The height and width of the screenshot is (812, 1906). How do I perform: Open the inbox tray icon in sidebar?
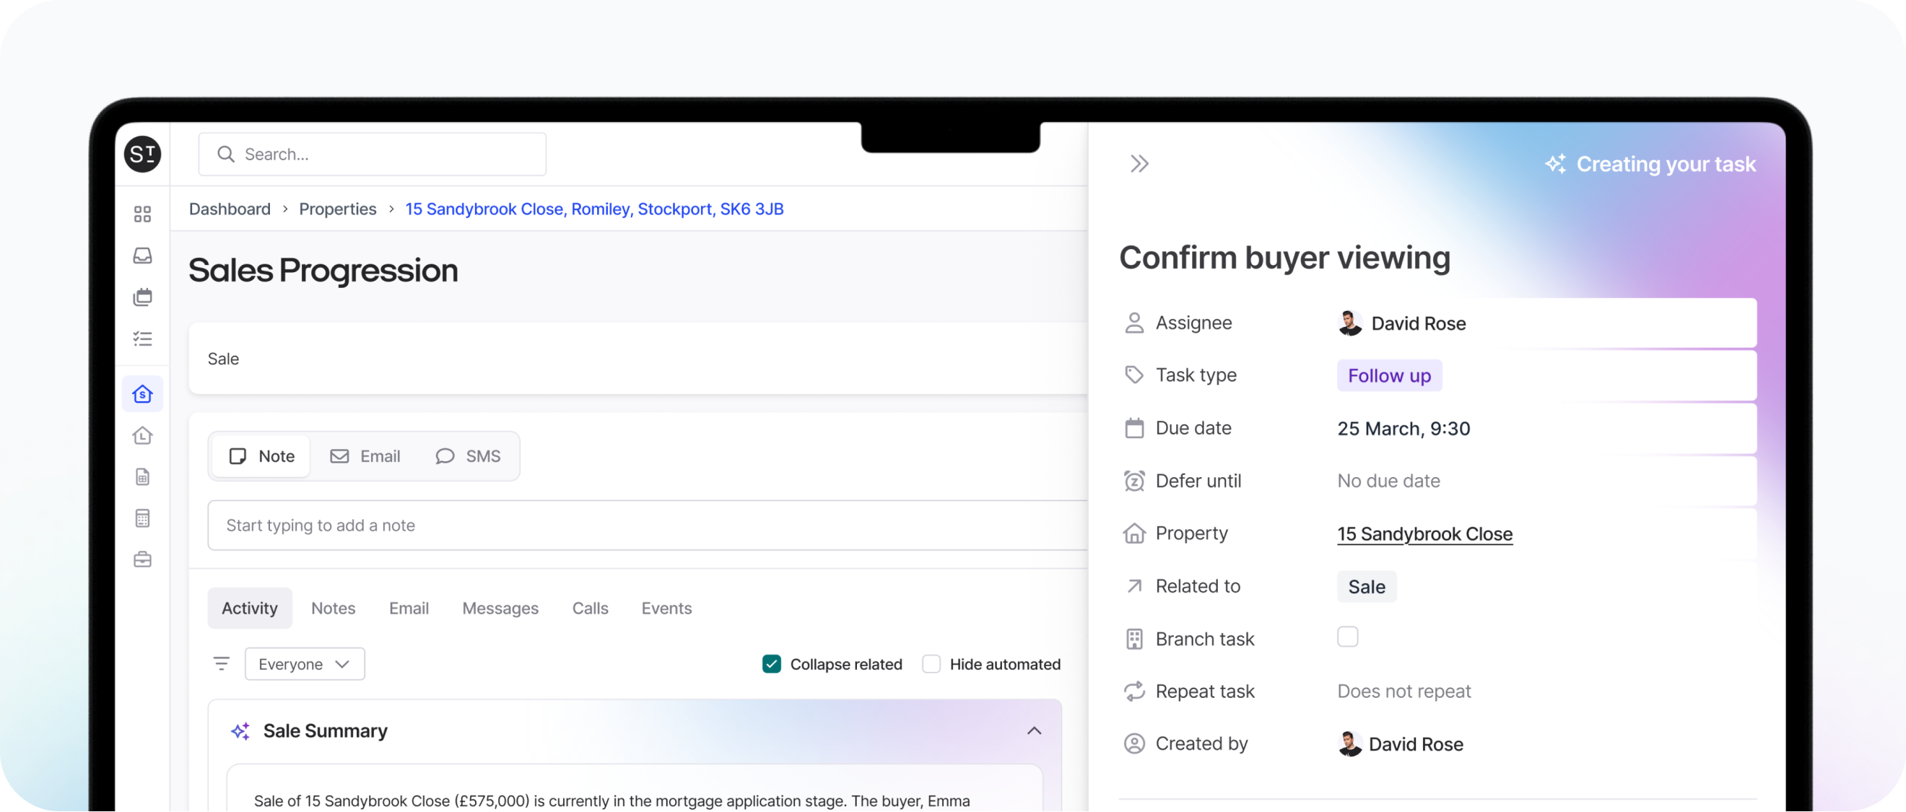coord(142,256)
